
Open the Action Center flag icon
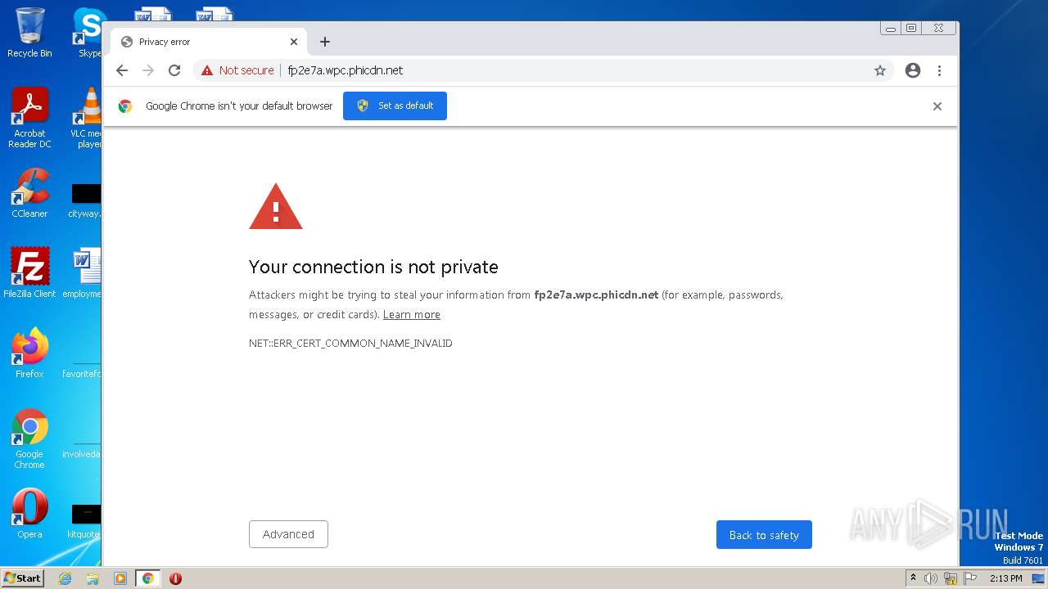point(970,578)
